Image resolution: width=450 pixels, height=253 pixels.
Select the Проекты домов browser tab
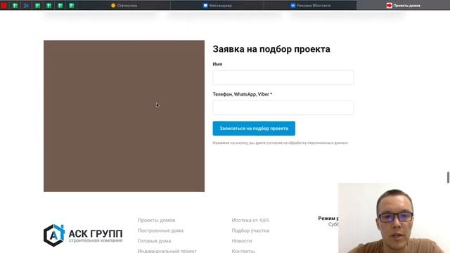pyautogui.click(x=403, y=6)
